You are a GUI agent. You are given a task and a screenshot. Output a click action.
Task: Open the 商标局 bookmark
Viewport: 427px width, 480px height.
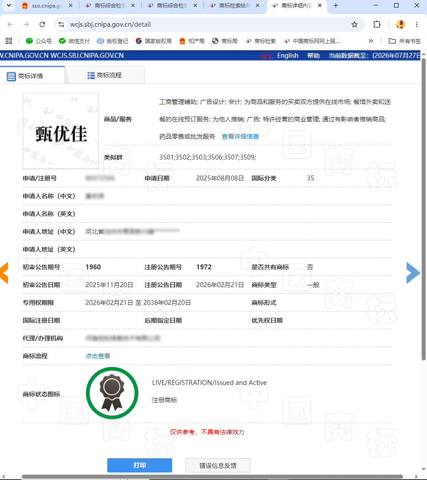coord(225,41)
